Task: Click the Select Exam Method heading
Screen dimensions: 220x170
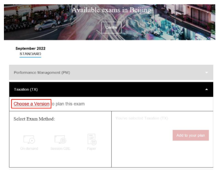Action: (34, 119)
